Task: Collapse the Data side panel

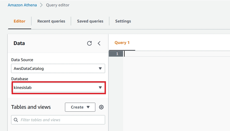Action: tap(99, 43)
